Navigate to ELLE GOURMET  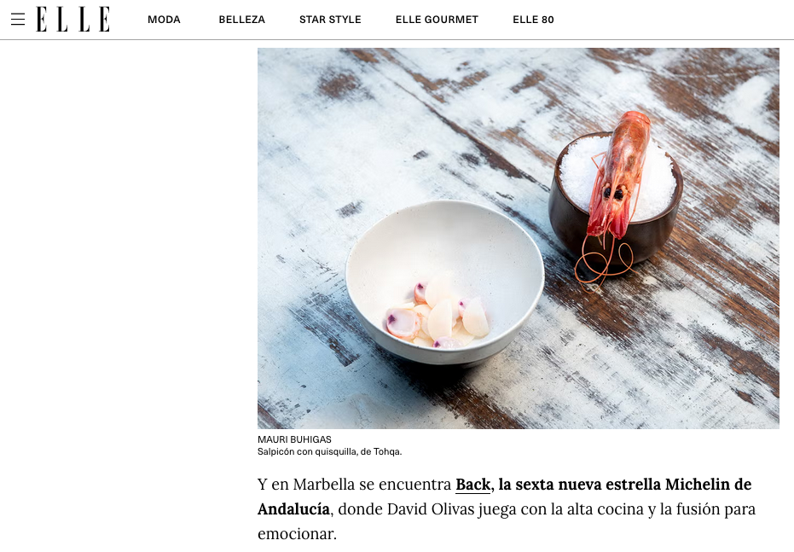click(437, 20)
